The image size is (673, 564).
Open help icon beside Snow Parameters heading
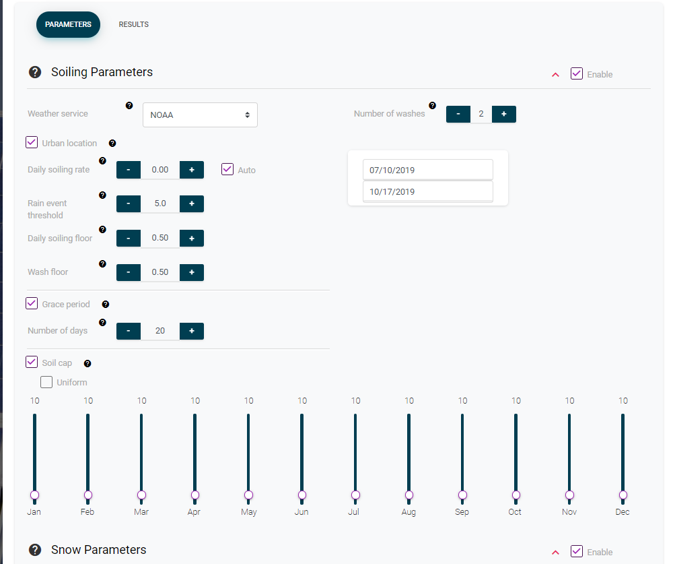pyautogui.click(x=35, y=550)
